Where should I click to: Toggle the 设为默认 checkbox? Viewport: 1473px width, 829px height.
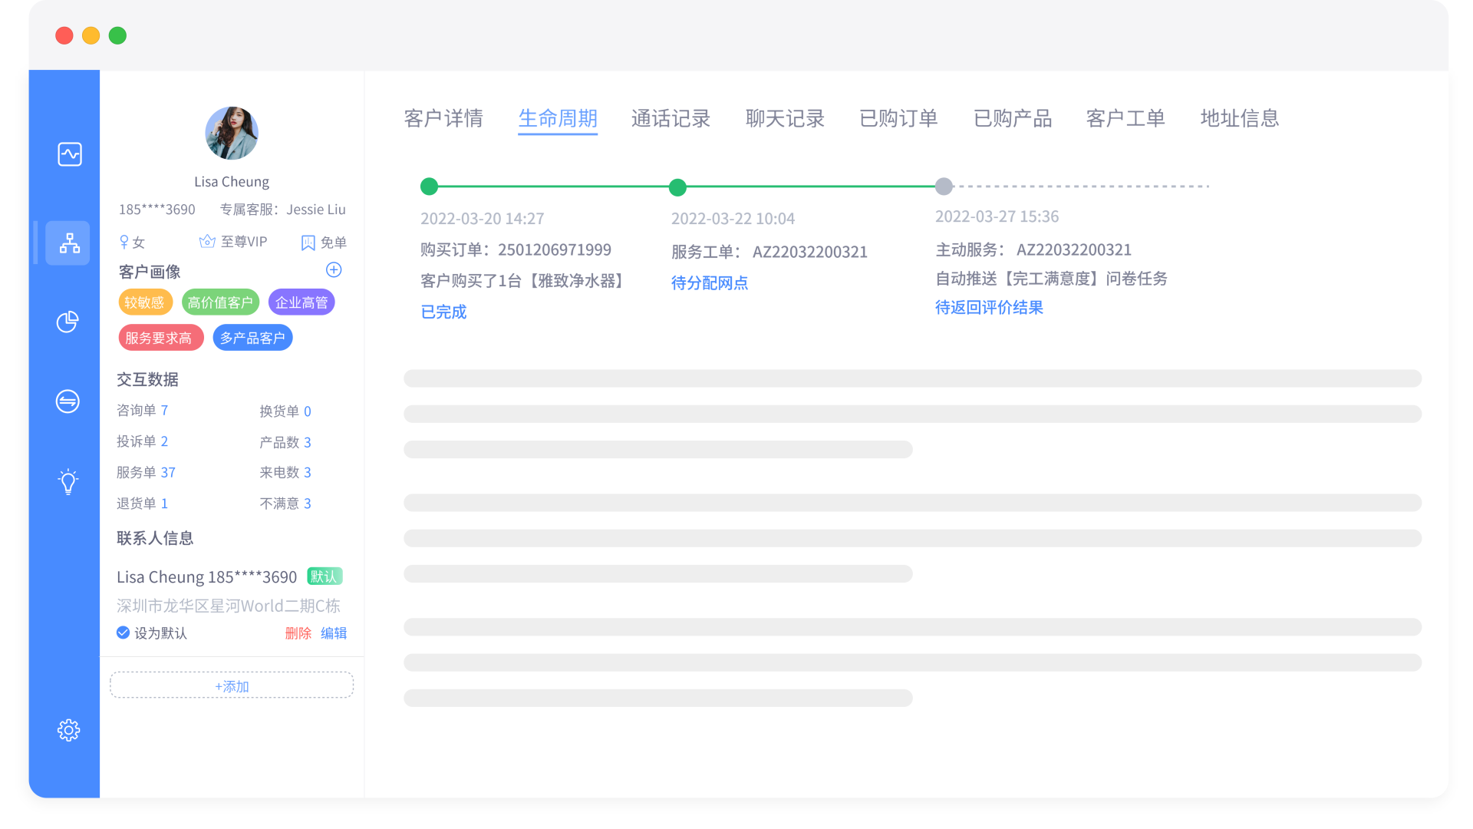(x=123, y=632)
